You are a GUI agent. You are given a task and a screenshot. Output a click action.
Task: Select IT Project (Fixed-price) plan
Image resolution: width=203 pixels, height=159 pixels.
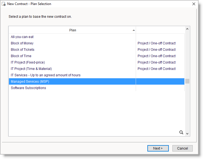[x=28, y=62]
